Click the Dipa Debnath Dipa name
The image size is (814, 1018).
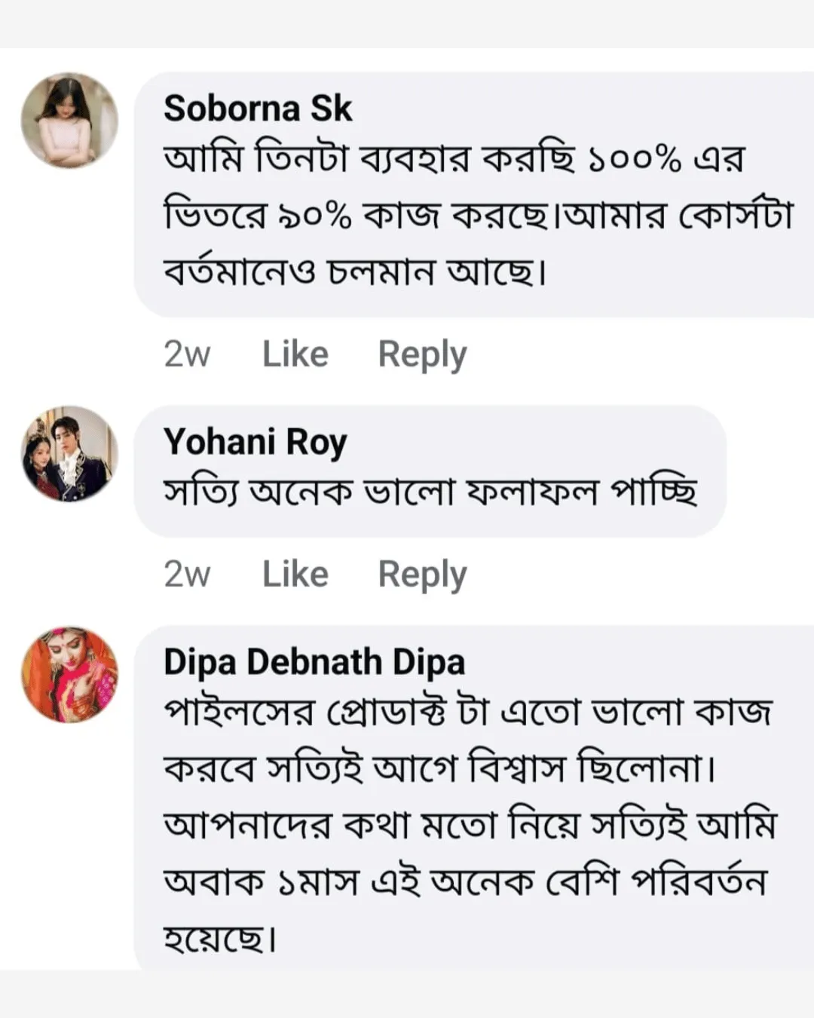(314, 662)
